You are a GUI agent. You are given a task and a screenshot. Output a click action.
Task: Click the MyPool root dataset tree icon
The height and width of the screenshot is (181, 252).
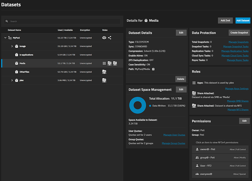(10, 38)
